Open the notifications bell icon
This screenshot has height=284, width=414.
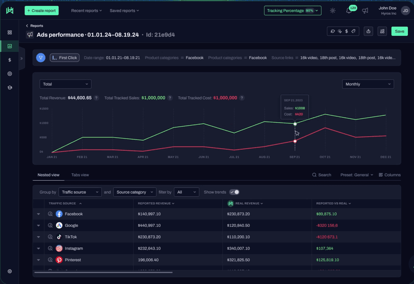click(x=348, y=10)
